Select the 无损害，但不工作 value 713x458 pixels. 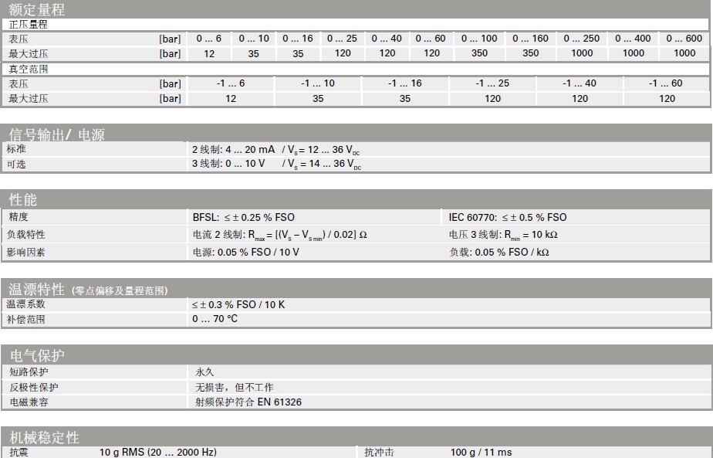(234, 387)
